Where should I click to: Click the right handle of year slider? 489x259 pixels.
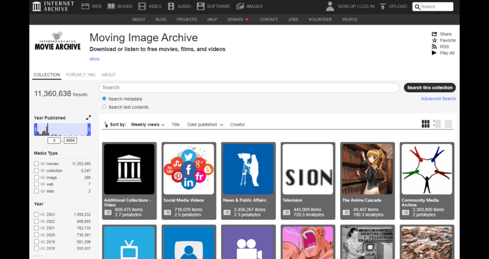point(89,129)
